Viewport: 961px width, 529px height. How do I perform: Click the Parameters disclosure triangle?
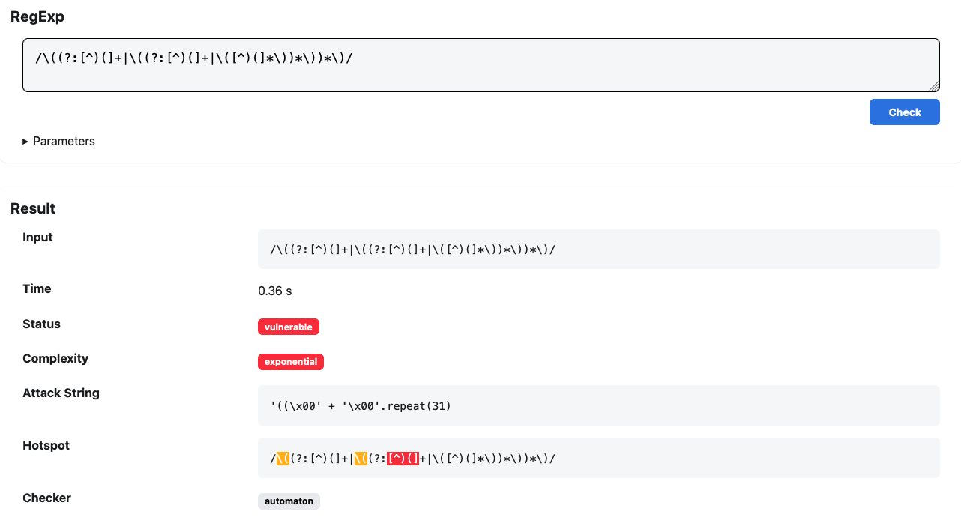click(x=25, y=141)
